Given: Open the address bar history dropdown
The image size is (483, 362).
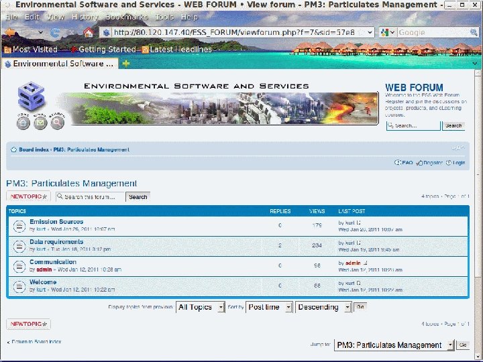Looking at the screenshot, I should 370,32.
